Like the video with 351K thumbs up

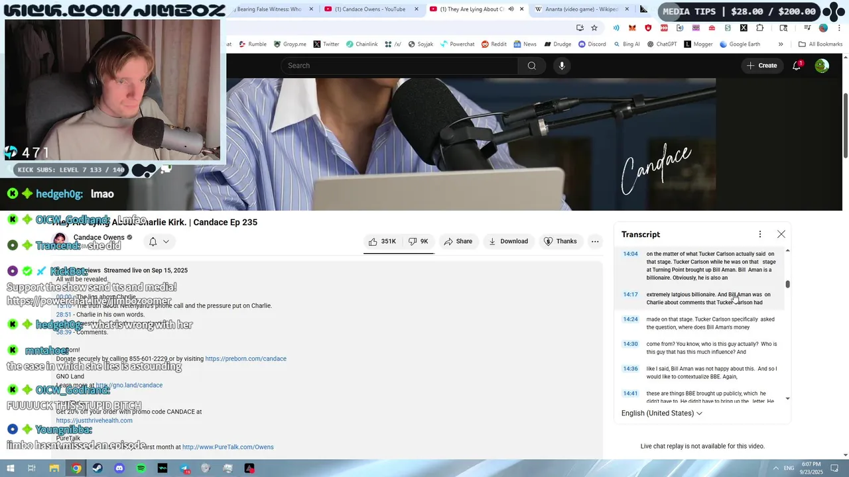(382, 241)
